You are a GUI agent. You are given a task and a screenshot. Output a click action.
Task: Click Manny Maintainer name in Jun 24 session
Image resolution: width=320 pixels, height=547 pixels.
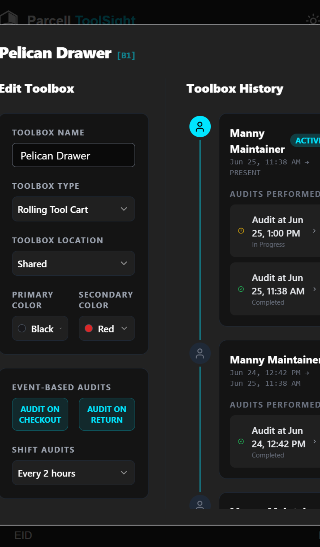275,360
